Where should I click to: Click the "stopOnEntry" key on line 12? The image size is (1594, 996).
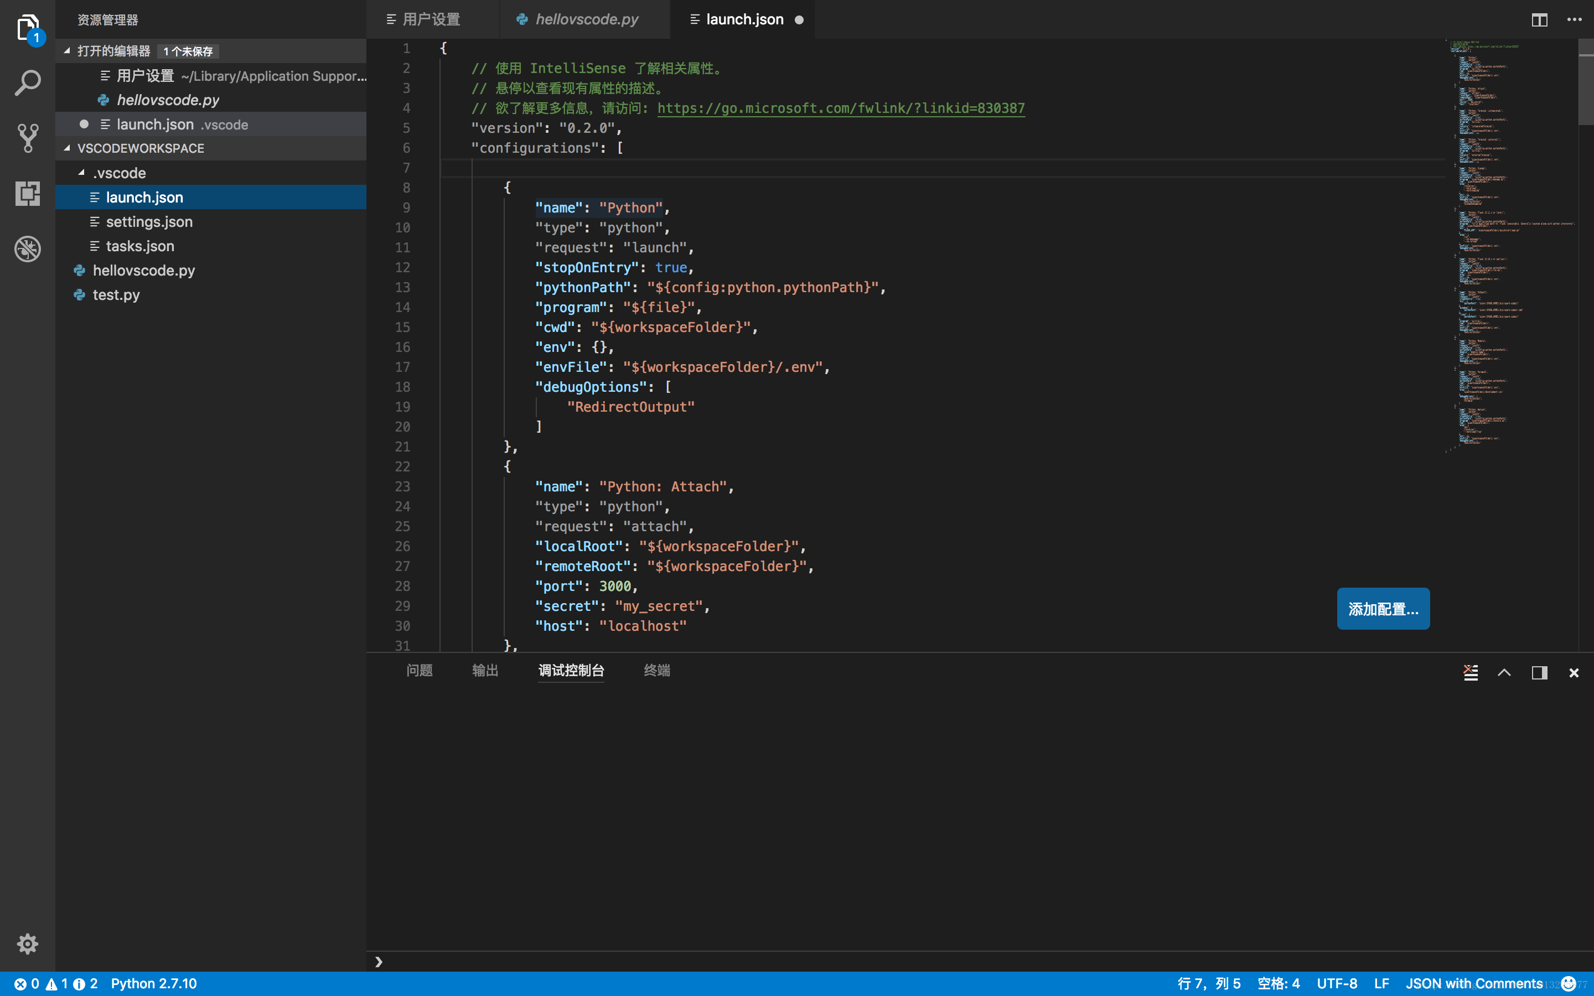pos(586,267)
